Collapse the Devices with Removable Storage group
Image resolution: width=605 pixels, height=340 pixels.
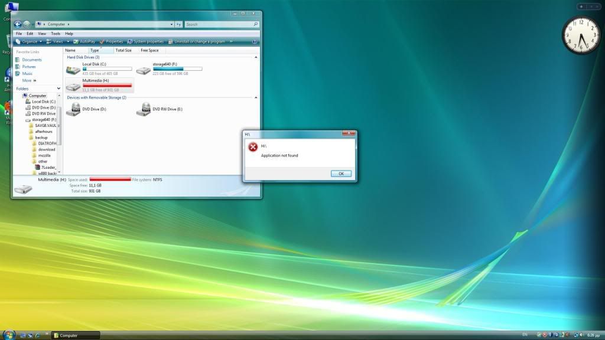point(256,97)
